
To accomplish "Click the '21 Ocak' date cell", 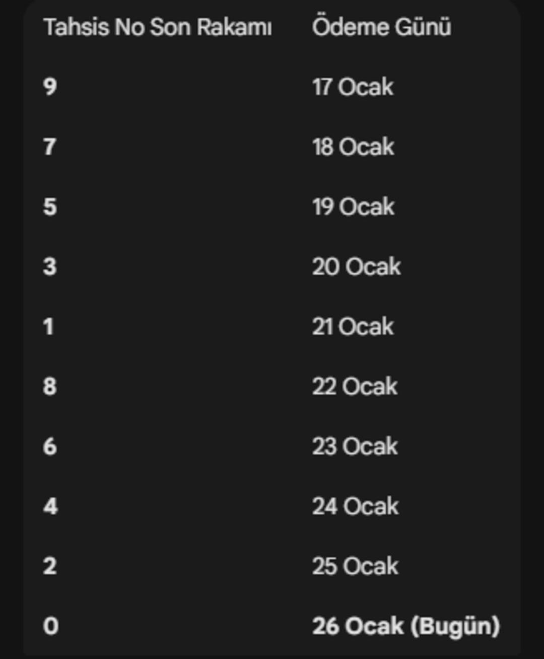I will point(353,326).
